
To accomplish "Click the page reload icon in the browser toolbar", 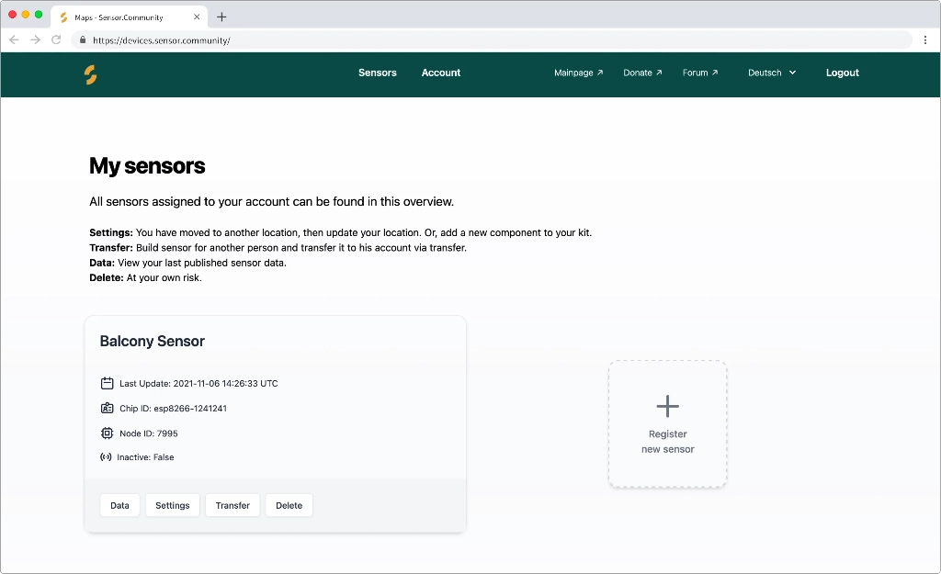I will point(56,39).
